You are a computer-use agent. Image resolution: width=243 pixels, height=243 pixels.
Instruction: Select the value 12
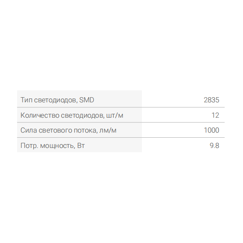[x=215, y=115]
